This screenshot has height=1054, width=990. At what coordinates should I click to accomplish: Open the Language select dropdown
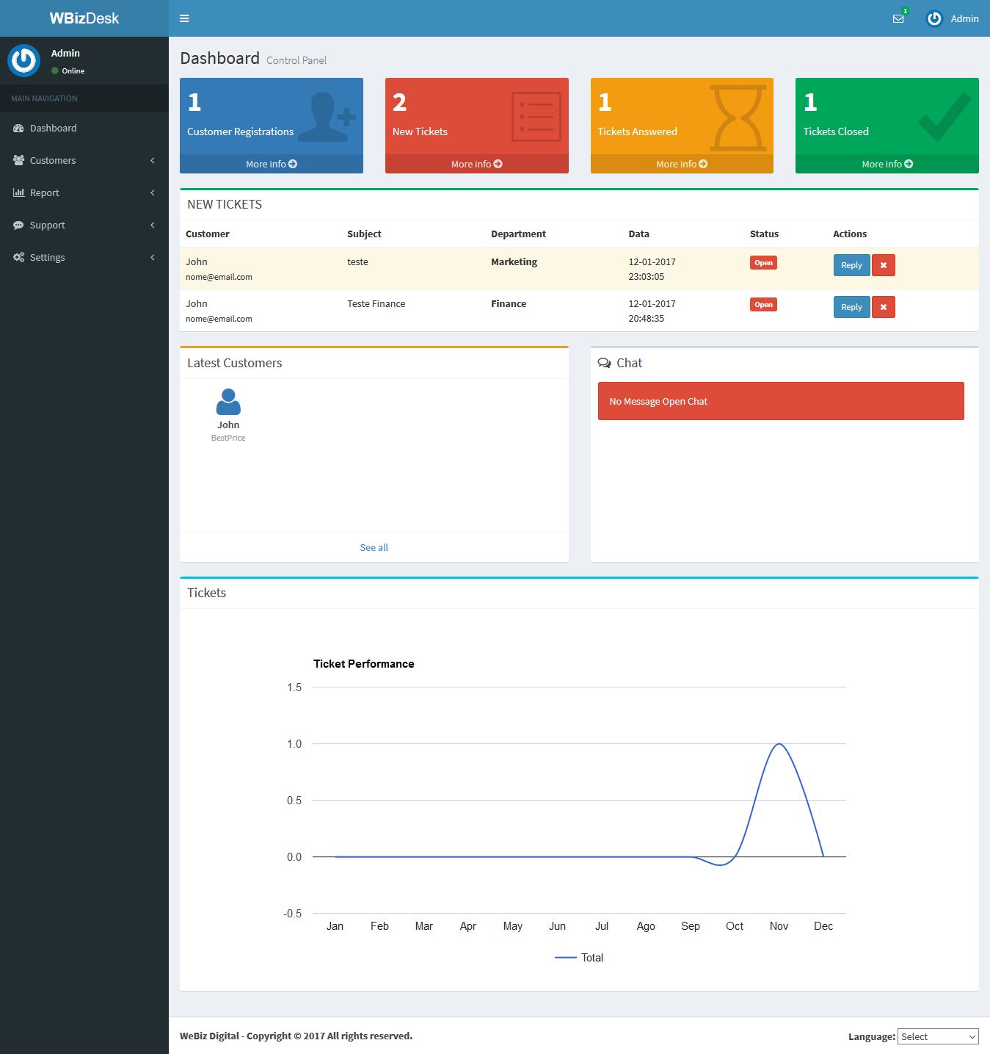tap(938, 1036)
